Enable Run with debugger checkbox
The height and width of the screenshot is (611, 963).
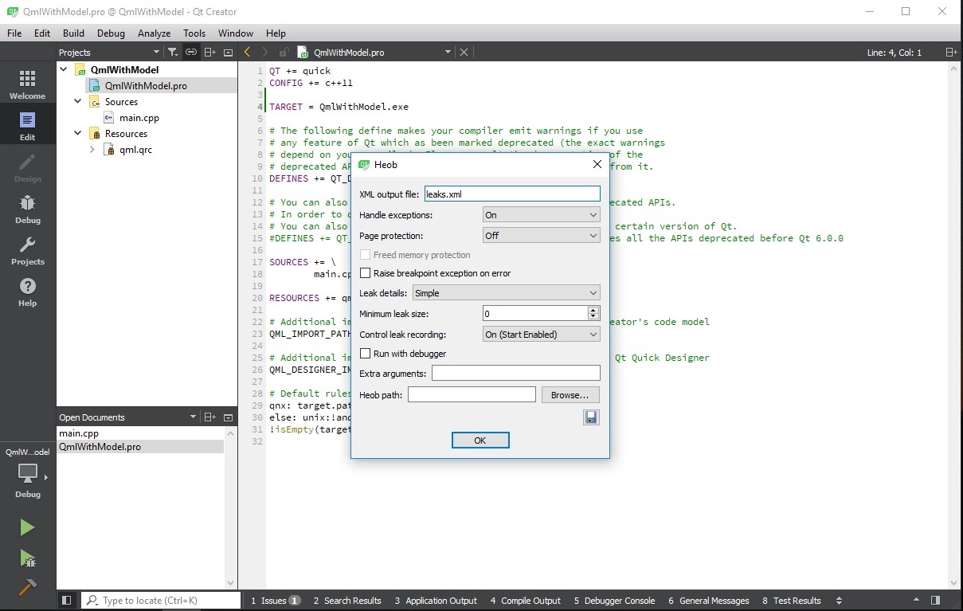tap(366, 354)
